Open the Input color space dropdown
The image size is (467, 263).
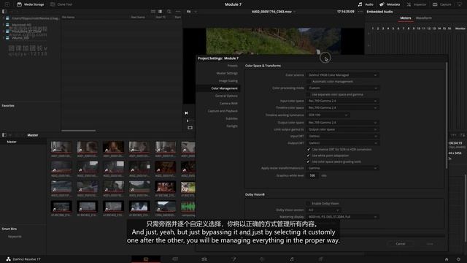(342, 101)
